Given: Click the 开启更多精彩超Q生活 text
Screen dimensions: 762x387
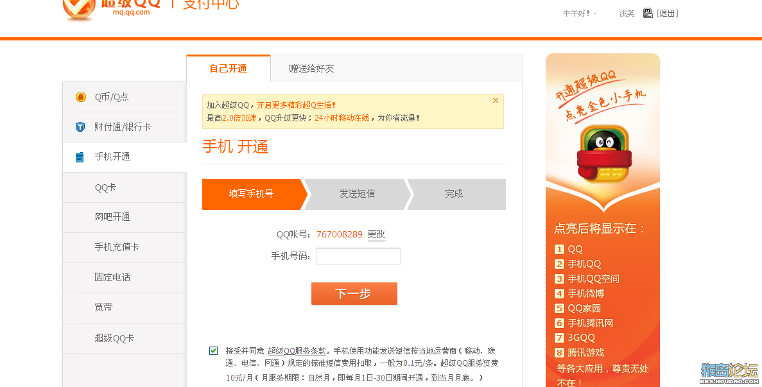Looking at the screenshot, I should [296, 105].
